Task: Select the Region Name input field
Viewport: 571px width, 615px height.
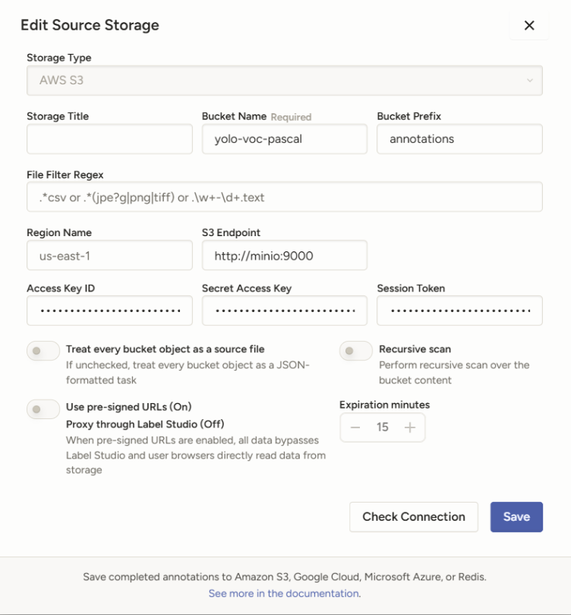Action: click(x=109, y=256)
